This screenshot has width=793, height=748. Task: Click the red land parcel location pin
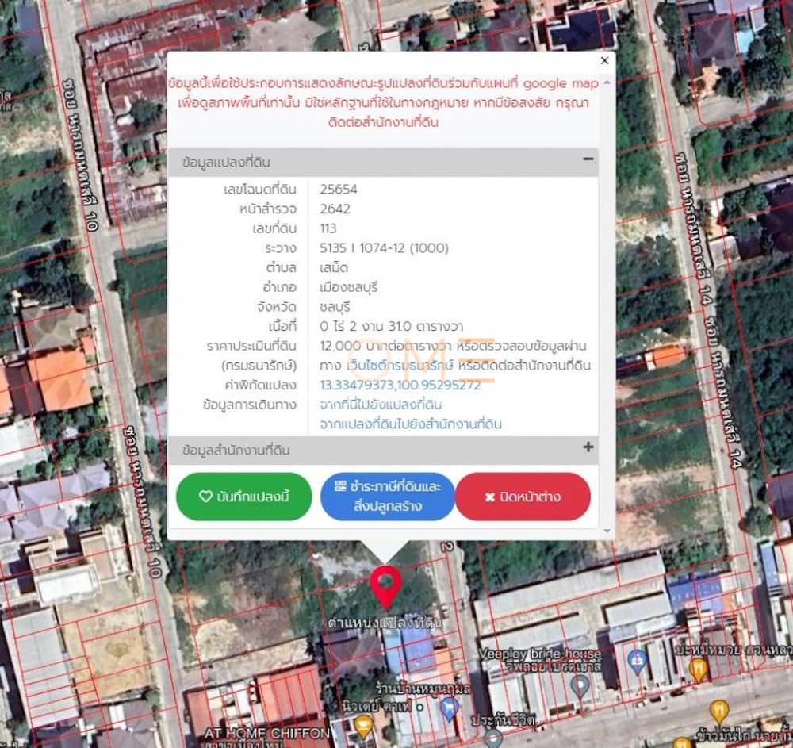385,585
